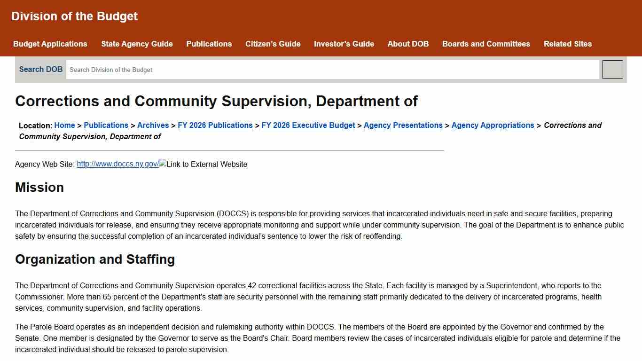Click the Division of the Budget header
642x361 pixels.
pyautogui.click(x=74, y=16)
